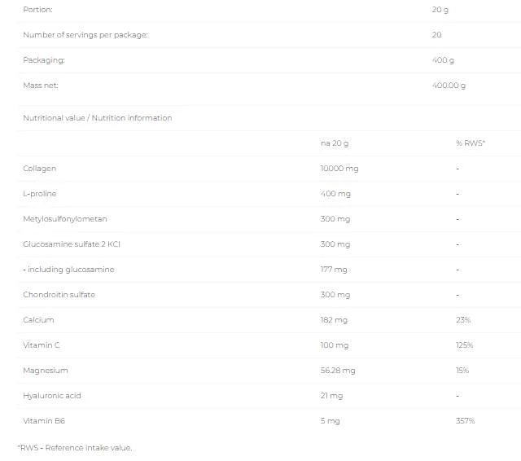
Task: Click the Collagen row label
Action: pos(40,169)
